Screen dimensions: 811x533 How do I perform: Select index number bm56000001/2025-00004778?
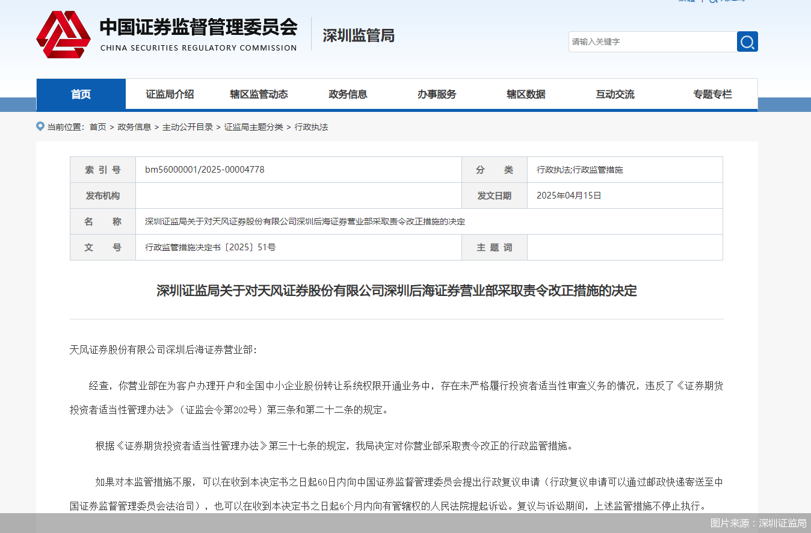point(205,170)
